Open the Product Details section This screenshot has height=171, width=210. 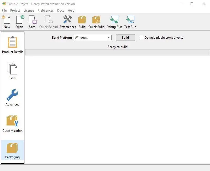[13, 45]
